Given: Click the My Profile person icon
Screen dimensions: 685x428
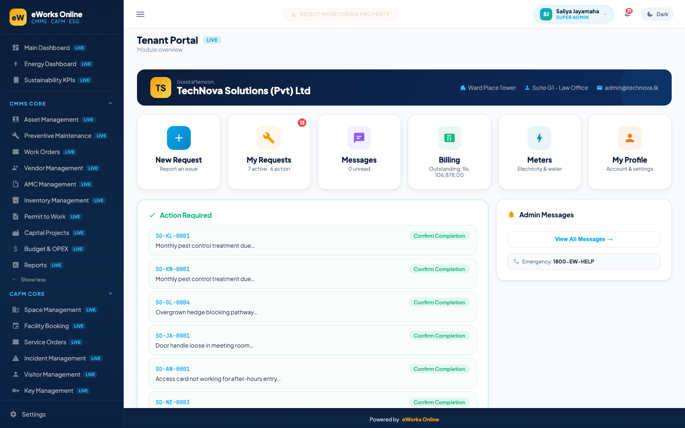Looking at the screenshot, I should [630, 138].
